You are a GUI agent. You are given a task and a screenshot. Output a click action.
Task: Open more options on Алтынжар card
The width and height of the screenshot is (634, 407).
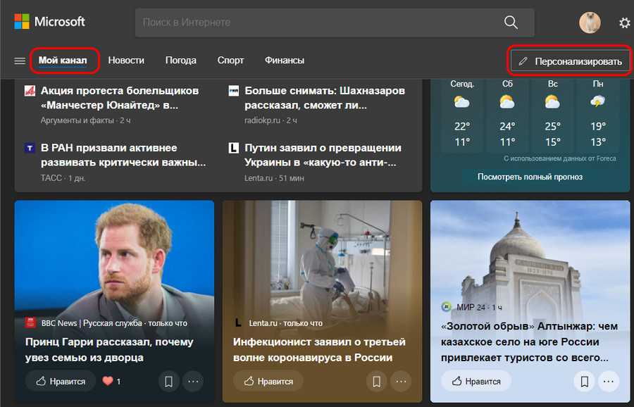pos(609,381)
